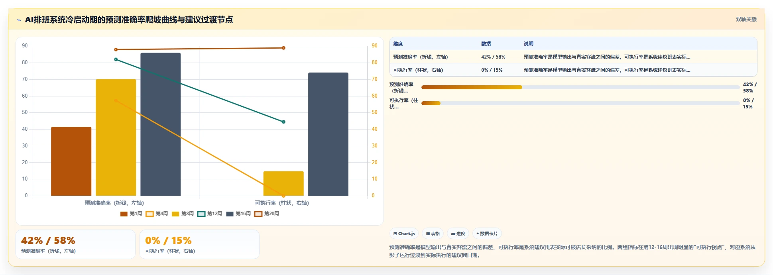Click the chart icon beside the panel title

(19, 20)
